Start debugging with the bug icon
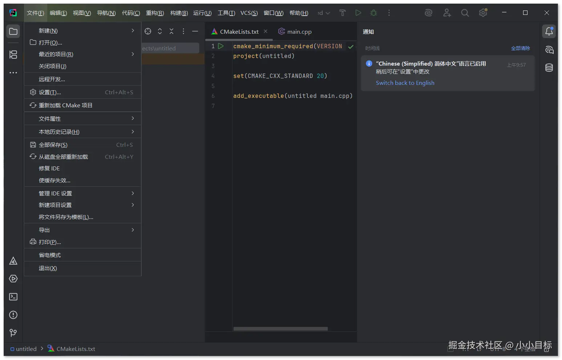562x360 pixels. click(373, 13)
